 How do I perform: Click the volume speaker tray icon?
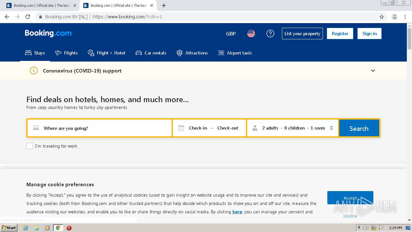coord(366,228)
